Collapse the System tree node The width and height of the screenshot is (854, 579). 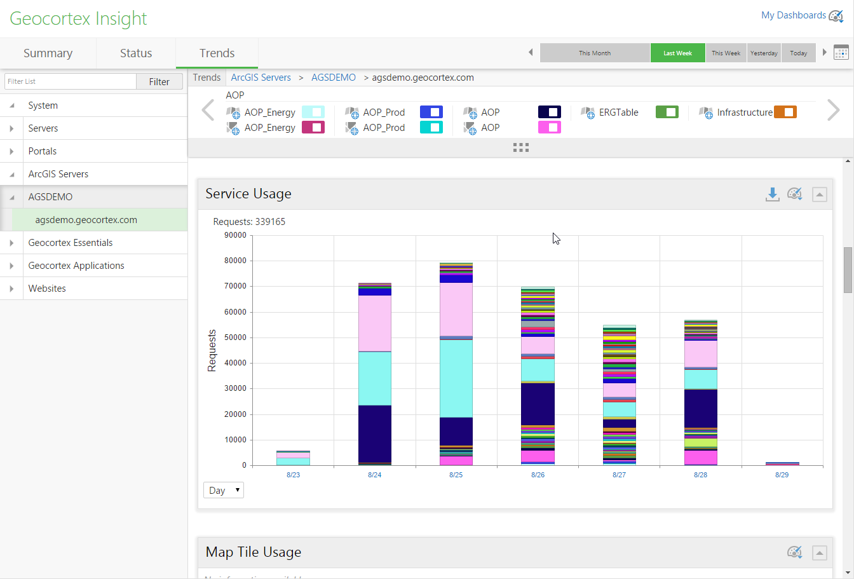(x=11, y=106)
